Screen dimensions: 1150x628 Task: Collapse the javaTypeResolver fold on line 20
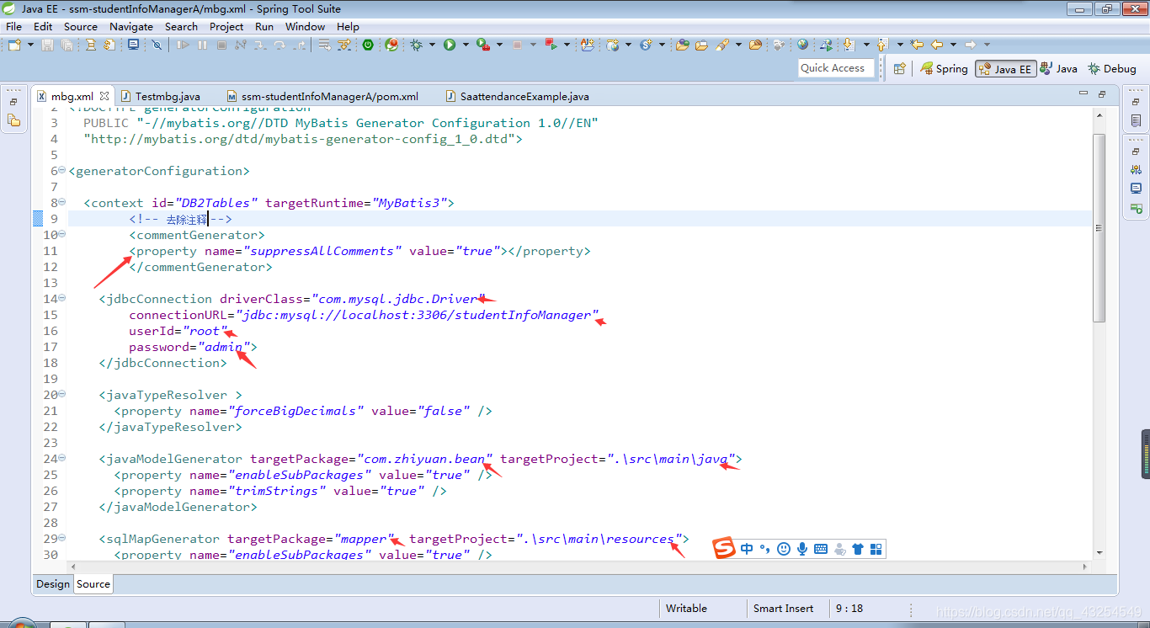tap(62, 394)
